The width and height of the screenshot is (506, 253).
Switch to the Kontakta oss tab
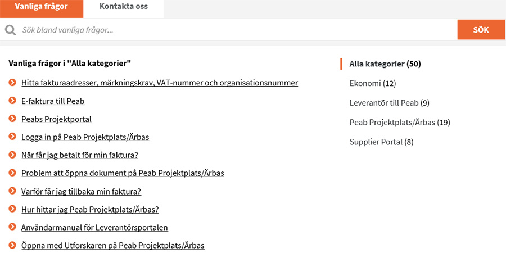click(x=123, y=7)
